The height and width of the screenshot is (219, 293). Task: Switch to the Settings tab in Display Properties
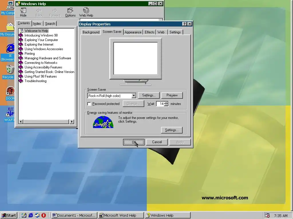[x=175, y=32]
